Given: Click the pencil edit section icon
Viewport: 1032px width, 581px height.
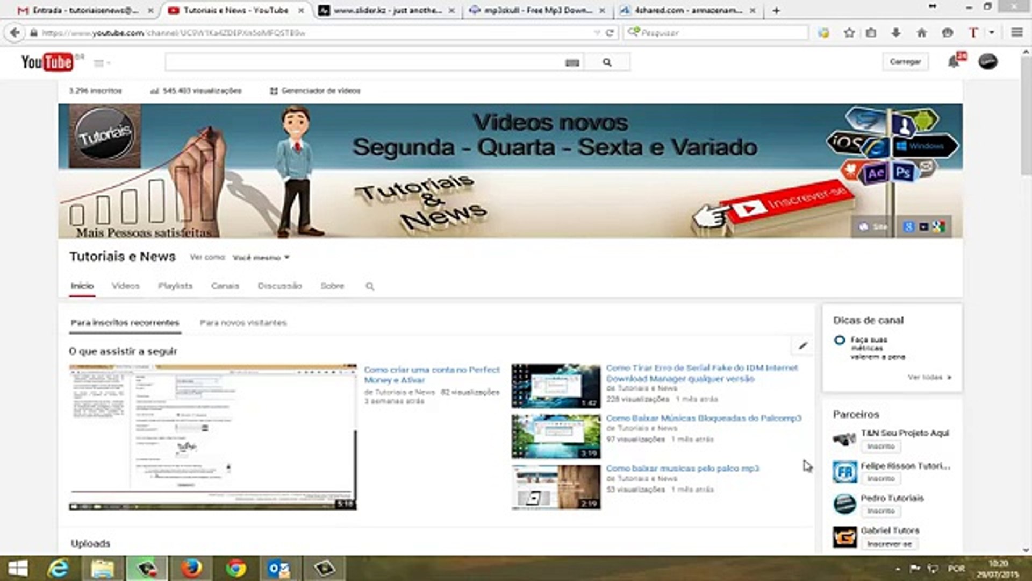Looking at the screenshot, I should click(802, 345).
